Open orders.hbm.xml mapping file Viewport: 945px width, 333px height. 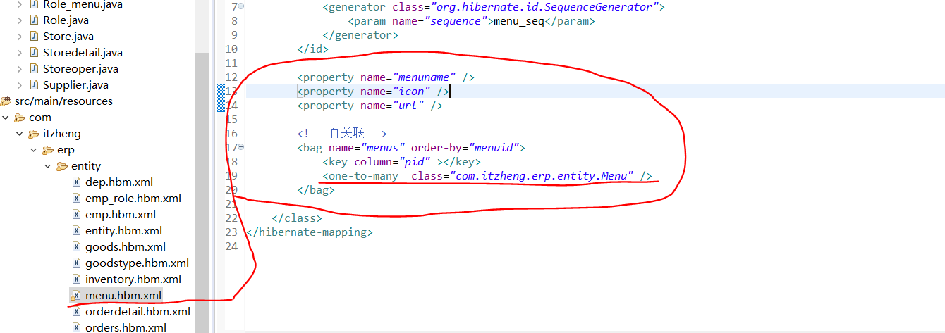126,327
